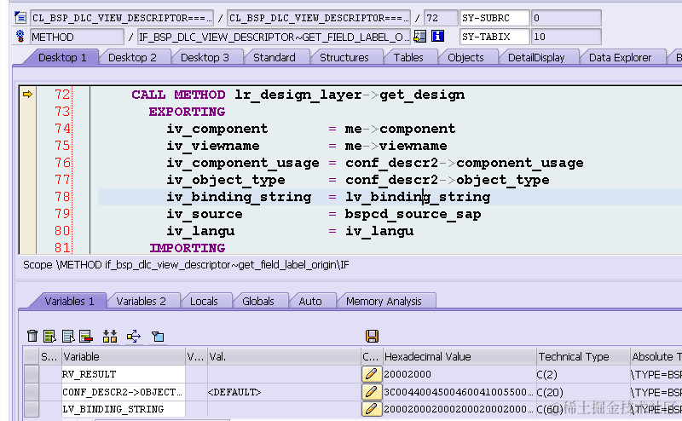
Task: Click the SY-SUBRC label field
Action: [494, 18]
